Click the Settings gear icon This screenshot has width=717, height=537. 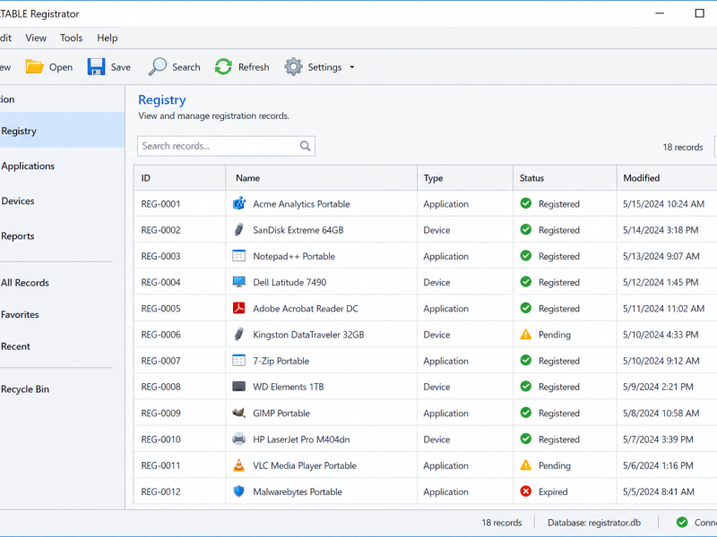pos(293,66)
